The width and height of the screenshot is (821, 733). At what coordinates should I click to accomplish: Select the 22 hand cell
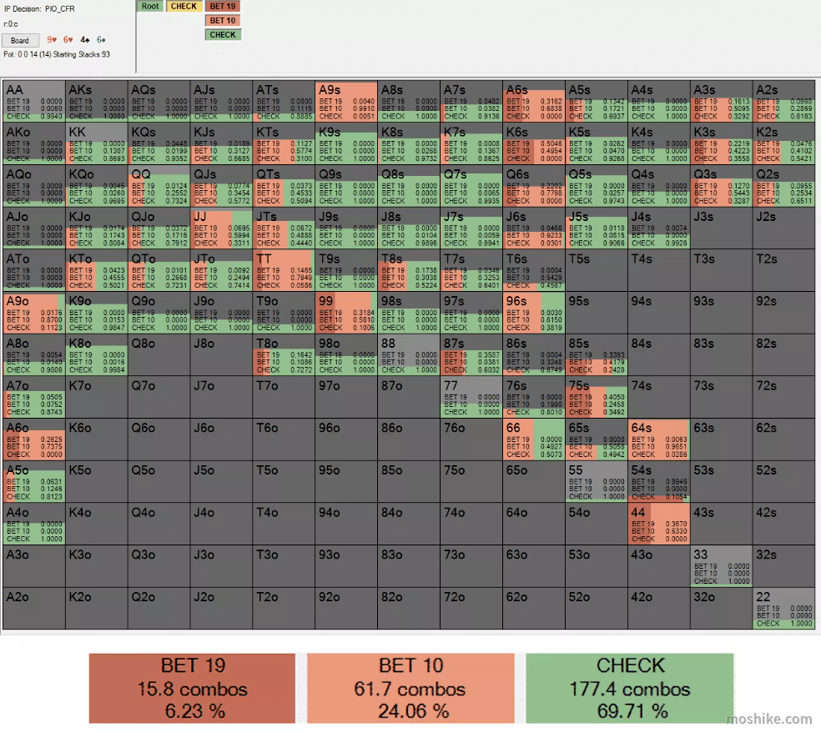point(783,609)
